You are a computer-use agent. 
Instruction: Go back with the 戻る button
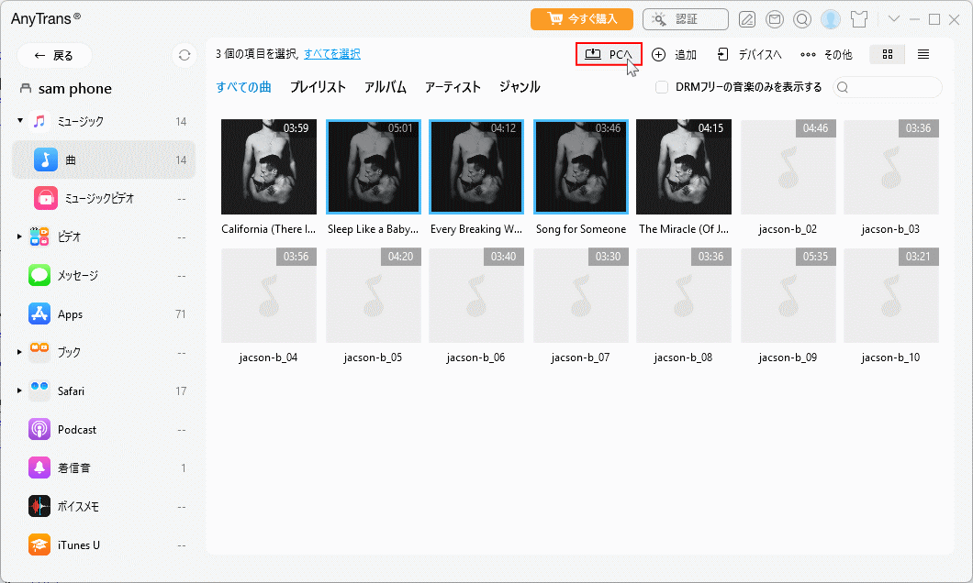pos(54,55)
